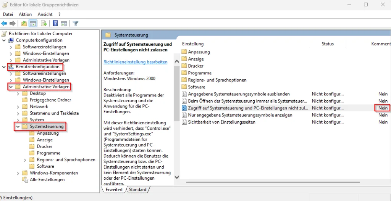Click the description pane scroll up arrow

point(177,61)
